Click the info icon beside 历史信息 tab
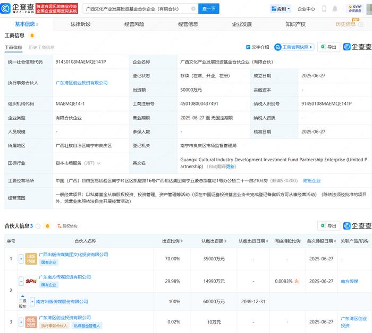 pyautogui.click(x=361, y=24)
